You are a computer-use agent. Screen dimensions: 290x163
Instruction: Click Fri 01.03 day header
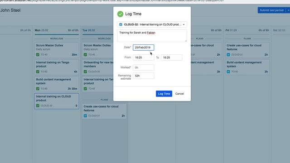click(x=231, y=30)
